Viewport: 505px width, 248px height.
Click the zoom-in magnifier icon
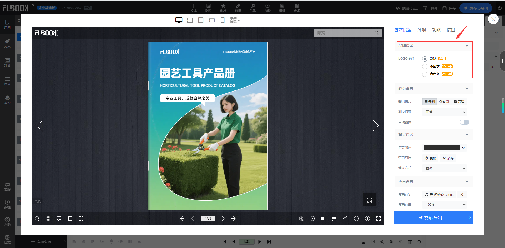click(301, 219)
